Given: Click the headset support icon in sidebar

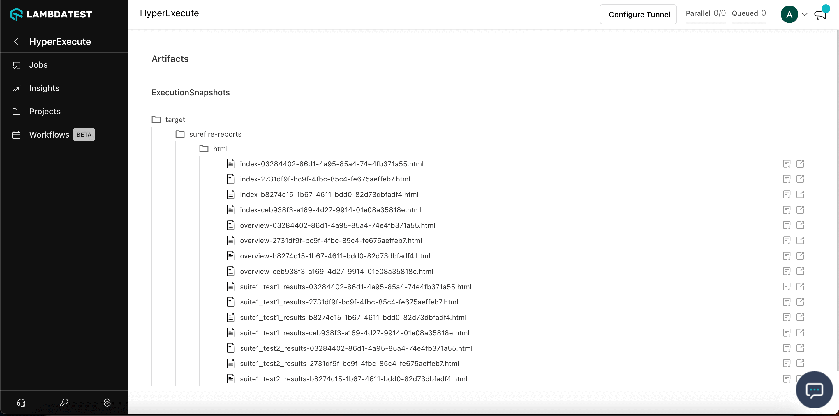Looking at the screenshot, I should [21, 403].
